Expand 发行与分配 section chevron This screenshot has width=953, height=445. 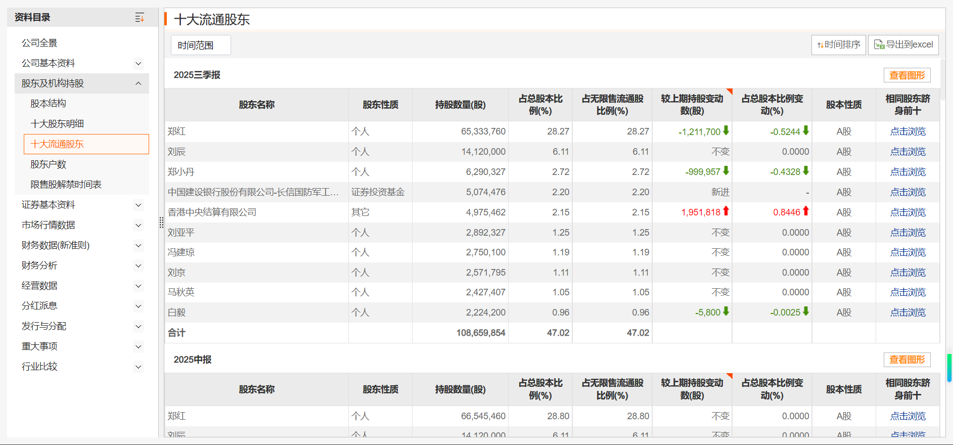click(x=138, y=326)
